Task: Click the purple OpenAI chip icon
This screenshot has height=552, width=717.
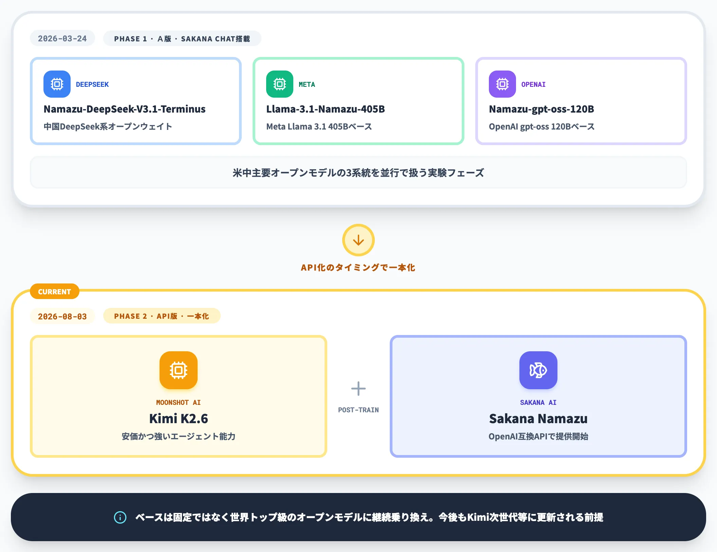Action: pos(502,84)
